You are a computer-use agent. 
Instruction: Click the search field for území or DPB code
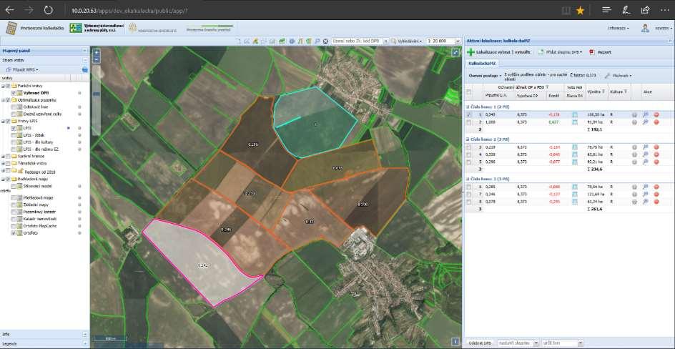(358, 41)
